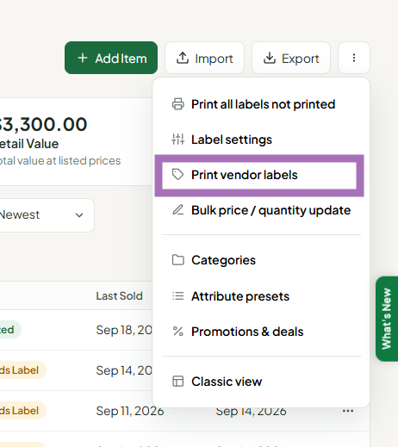Open Attribute presets
Viewport: 398px width, 447px height.
[261, 296]
